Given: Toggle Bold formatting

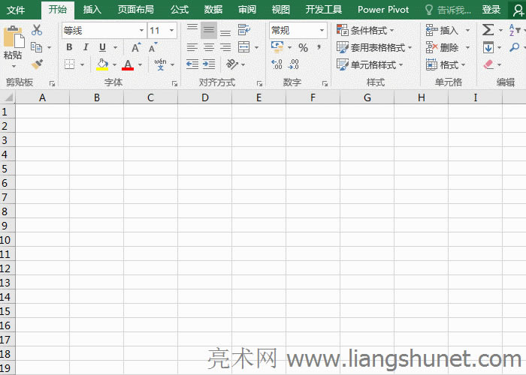Looking at the screenshot, I should click(x=69, y=47).
